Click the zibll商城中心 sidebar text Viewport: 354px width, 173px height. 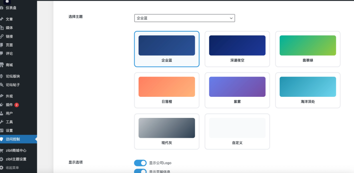coord(16,151)
